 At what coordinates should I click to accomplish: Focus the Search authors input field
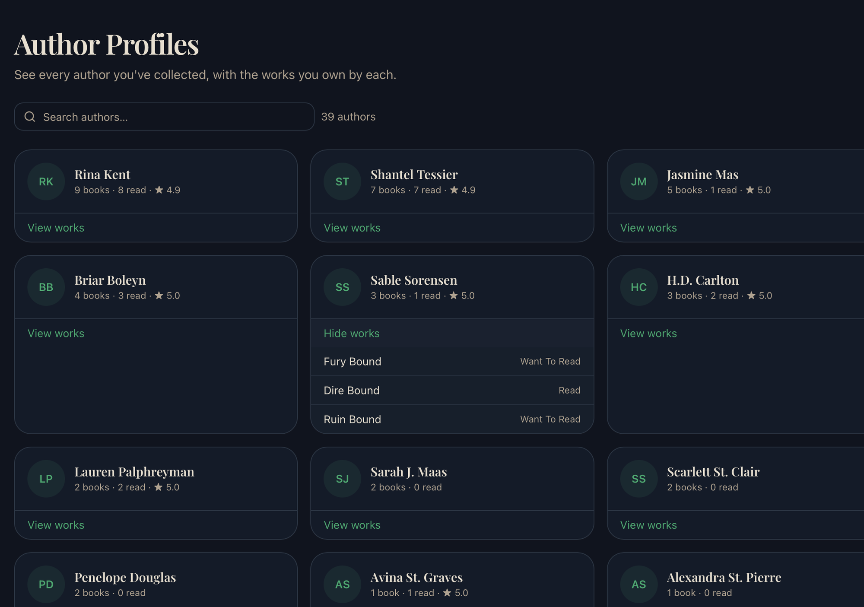tap(164, 117)
